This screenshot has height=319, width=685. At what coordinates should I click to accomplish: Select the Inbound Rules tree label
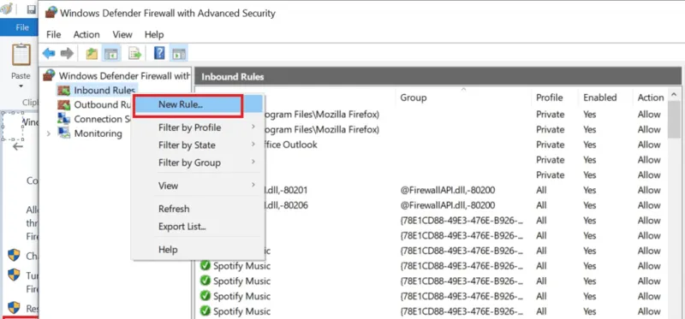[x=104, y=91]
